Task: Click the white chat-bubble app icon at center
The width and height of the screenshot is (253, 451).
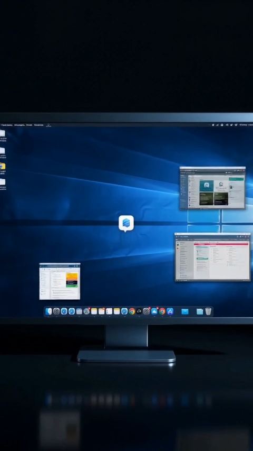Action: (126, 224)
